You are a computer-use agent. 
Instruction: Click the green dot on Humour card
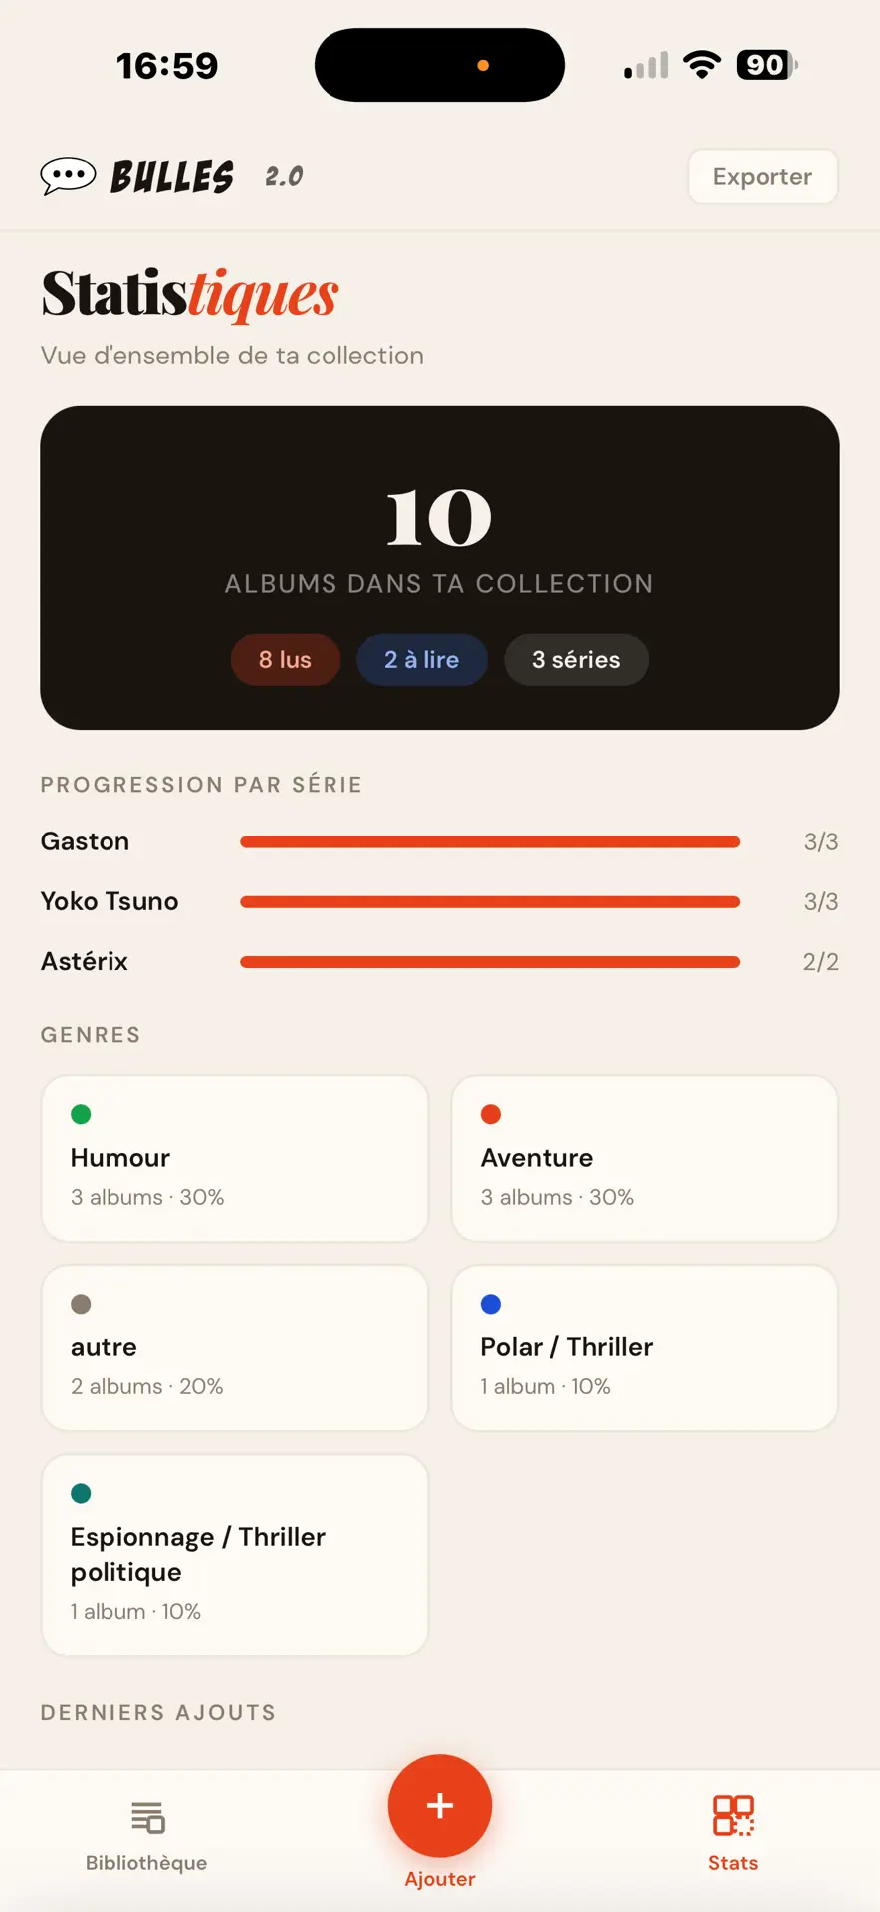[82, 1114]
